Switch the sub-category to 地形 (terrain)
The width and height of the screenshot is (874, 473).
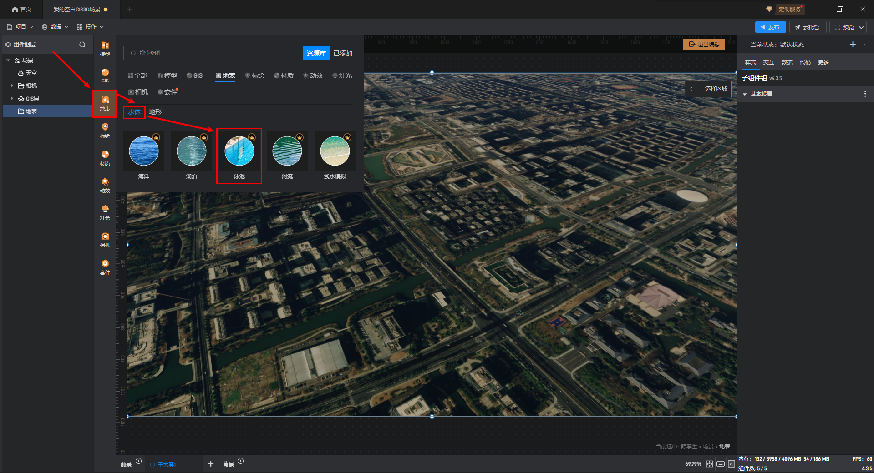(x=155, y=112)
